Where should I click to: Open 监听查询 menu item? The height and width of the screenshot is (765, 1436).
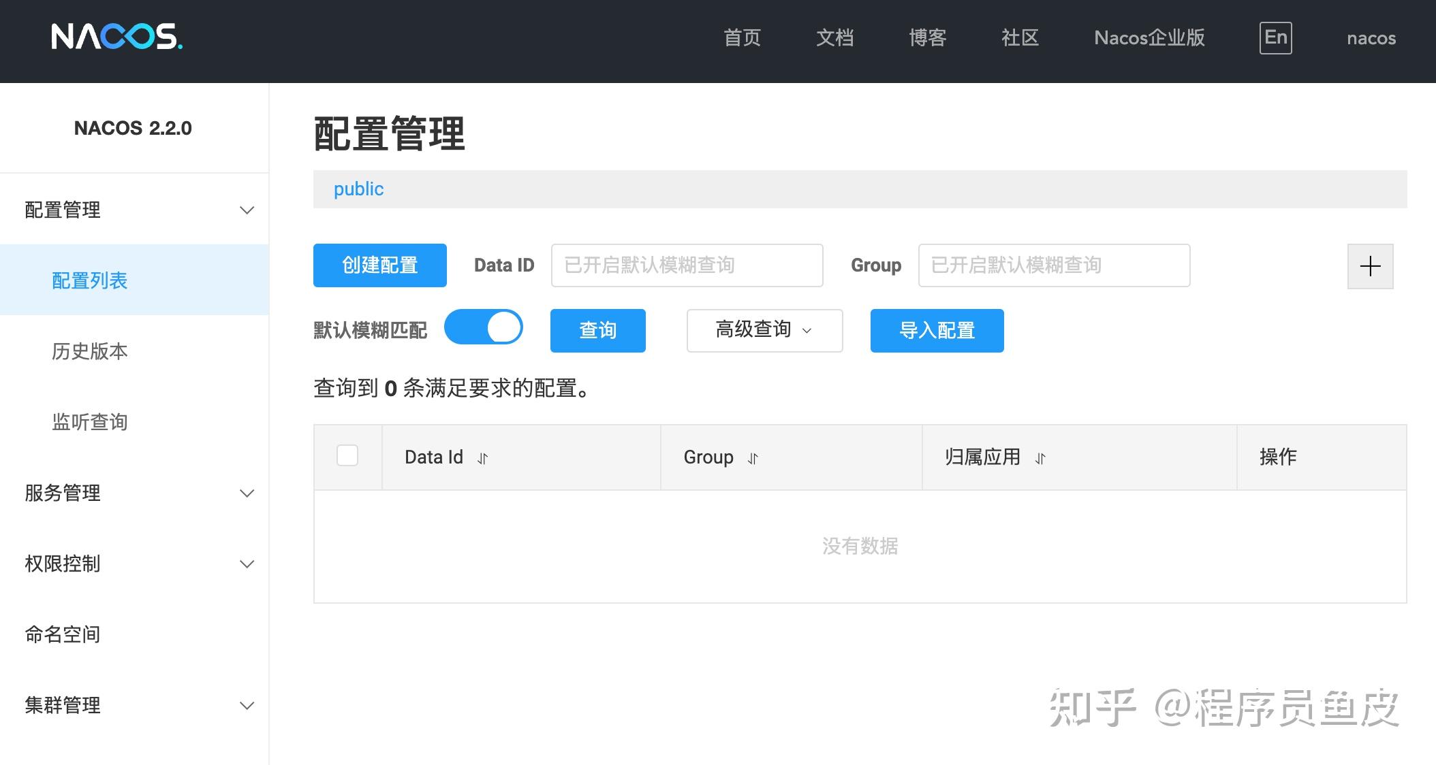[x=90, y=422]
